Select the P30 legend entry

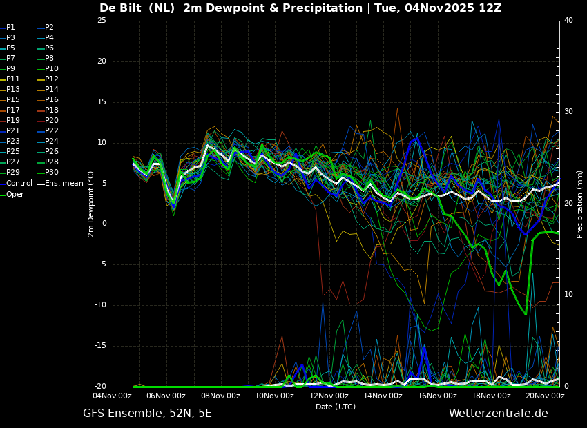point(51,173)
